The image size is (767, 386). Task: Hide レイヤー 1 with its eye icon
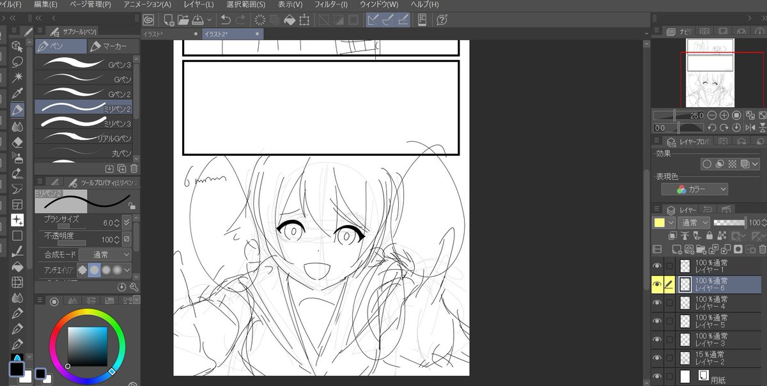(x=657, y=266)
